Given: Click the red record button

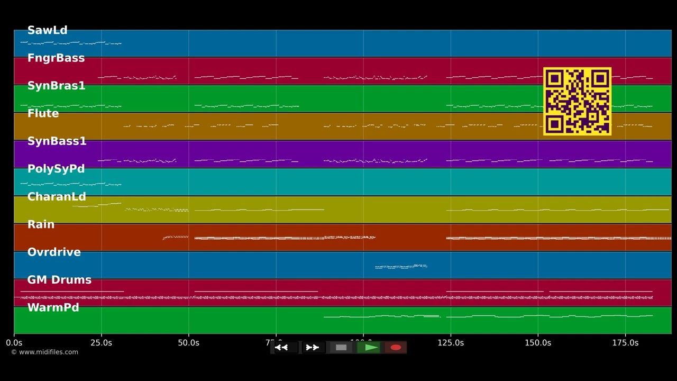Looking at the screenshot, I should click(x=396, y=348).
